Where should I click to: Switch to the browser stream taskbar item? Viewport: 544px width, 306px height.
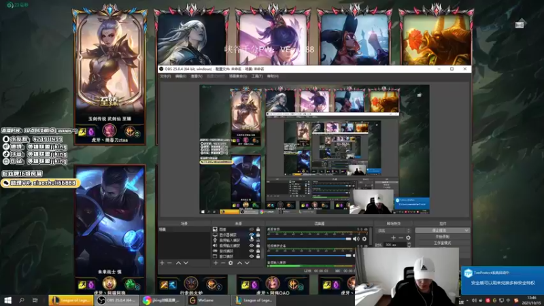point(163,300)
